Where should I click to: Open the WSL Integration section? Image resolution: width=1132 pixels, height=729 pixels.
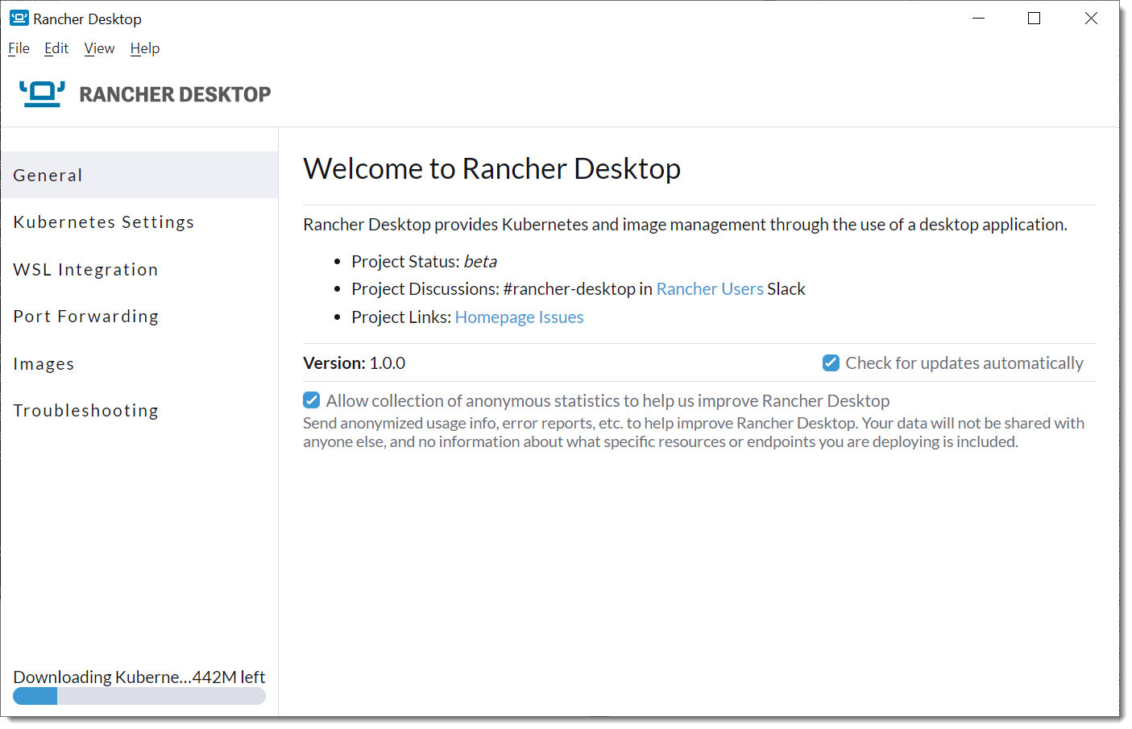click(x=139, y=269)
